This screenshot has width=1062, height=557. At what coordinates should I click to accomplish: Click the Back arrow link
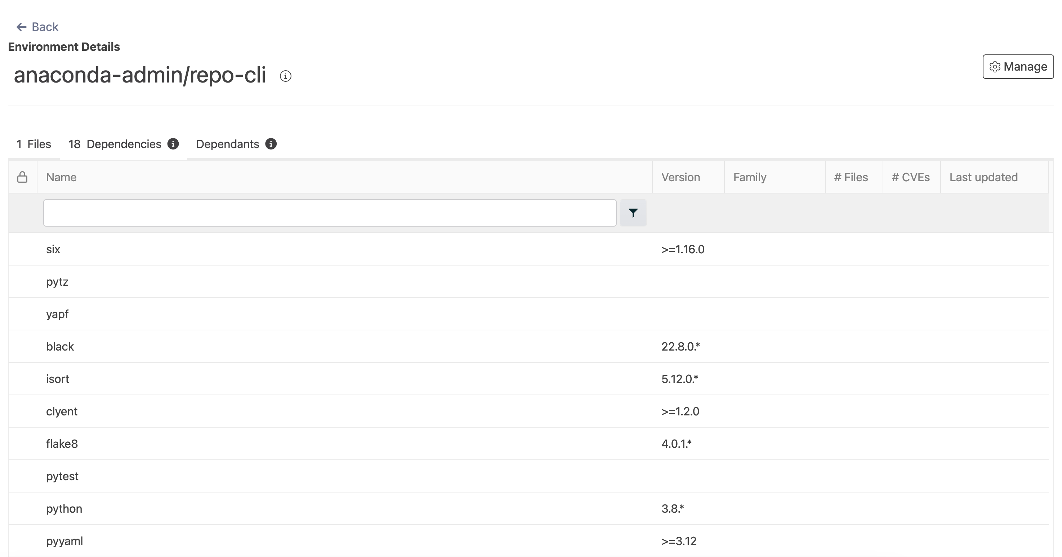pos(37,27)
